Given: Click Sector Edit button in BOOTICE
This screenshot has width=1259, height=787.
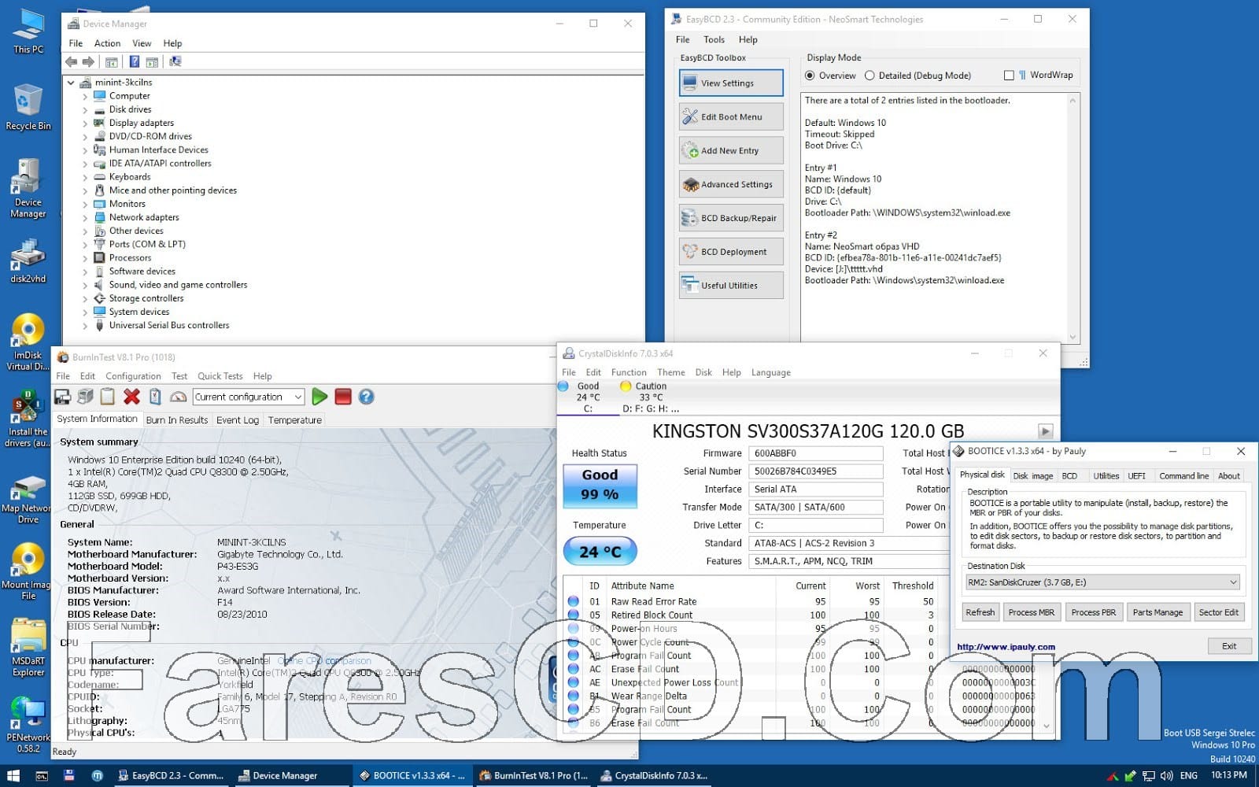Looking at the screenshot, I should pos(1218,612).
